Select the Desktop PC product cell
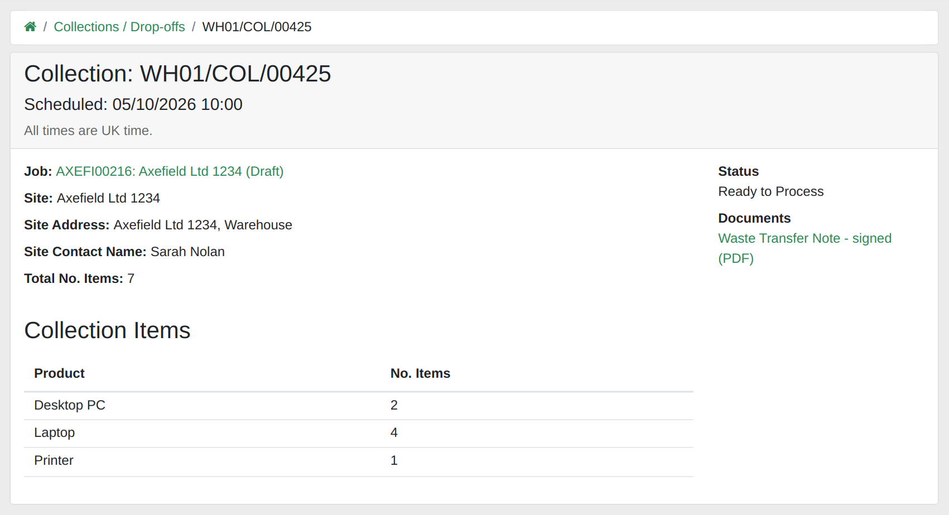 (x=70, y=405)
